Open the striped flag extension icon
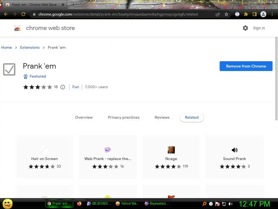 (x=237, y=14)
